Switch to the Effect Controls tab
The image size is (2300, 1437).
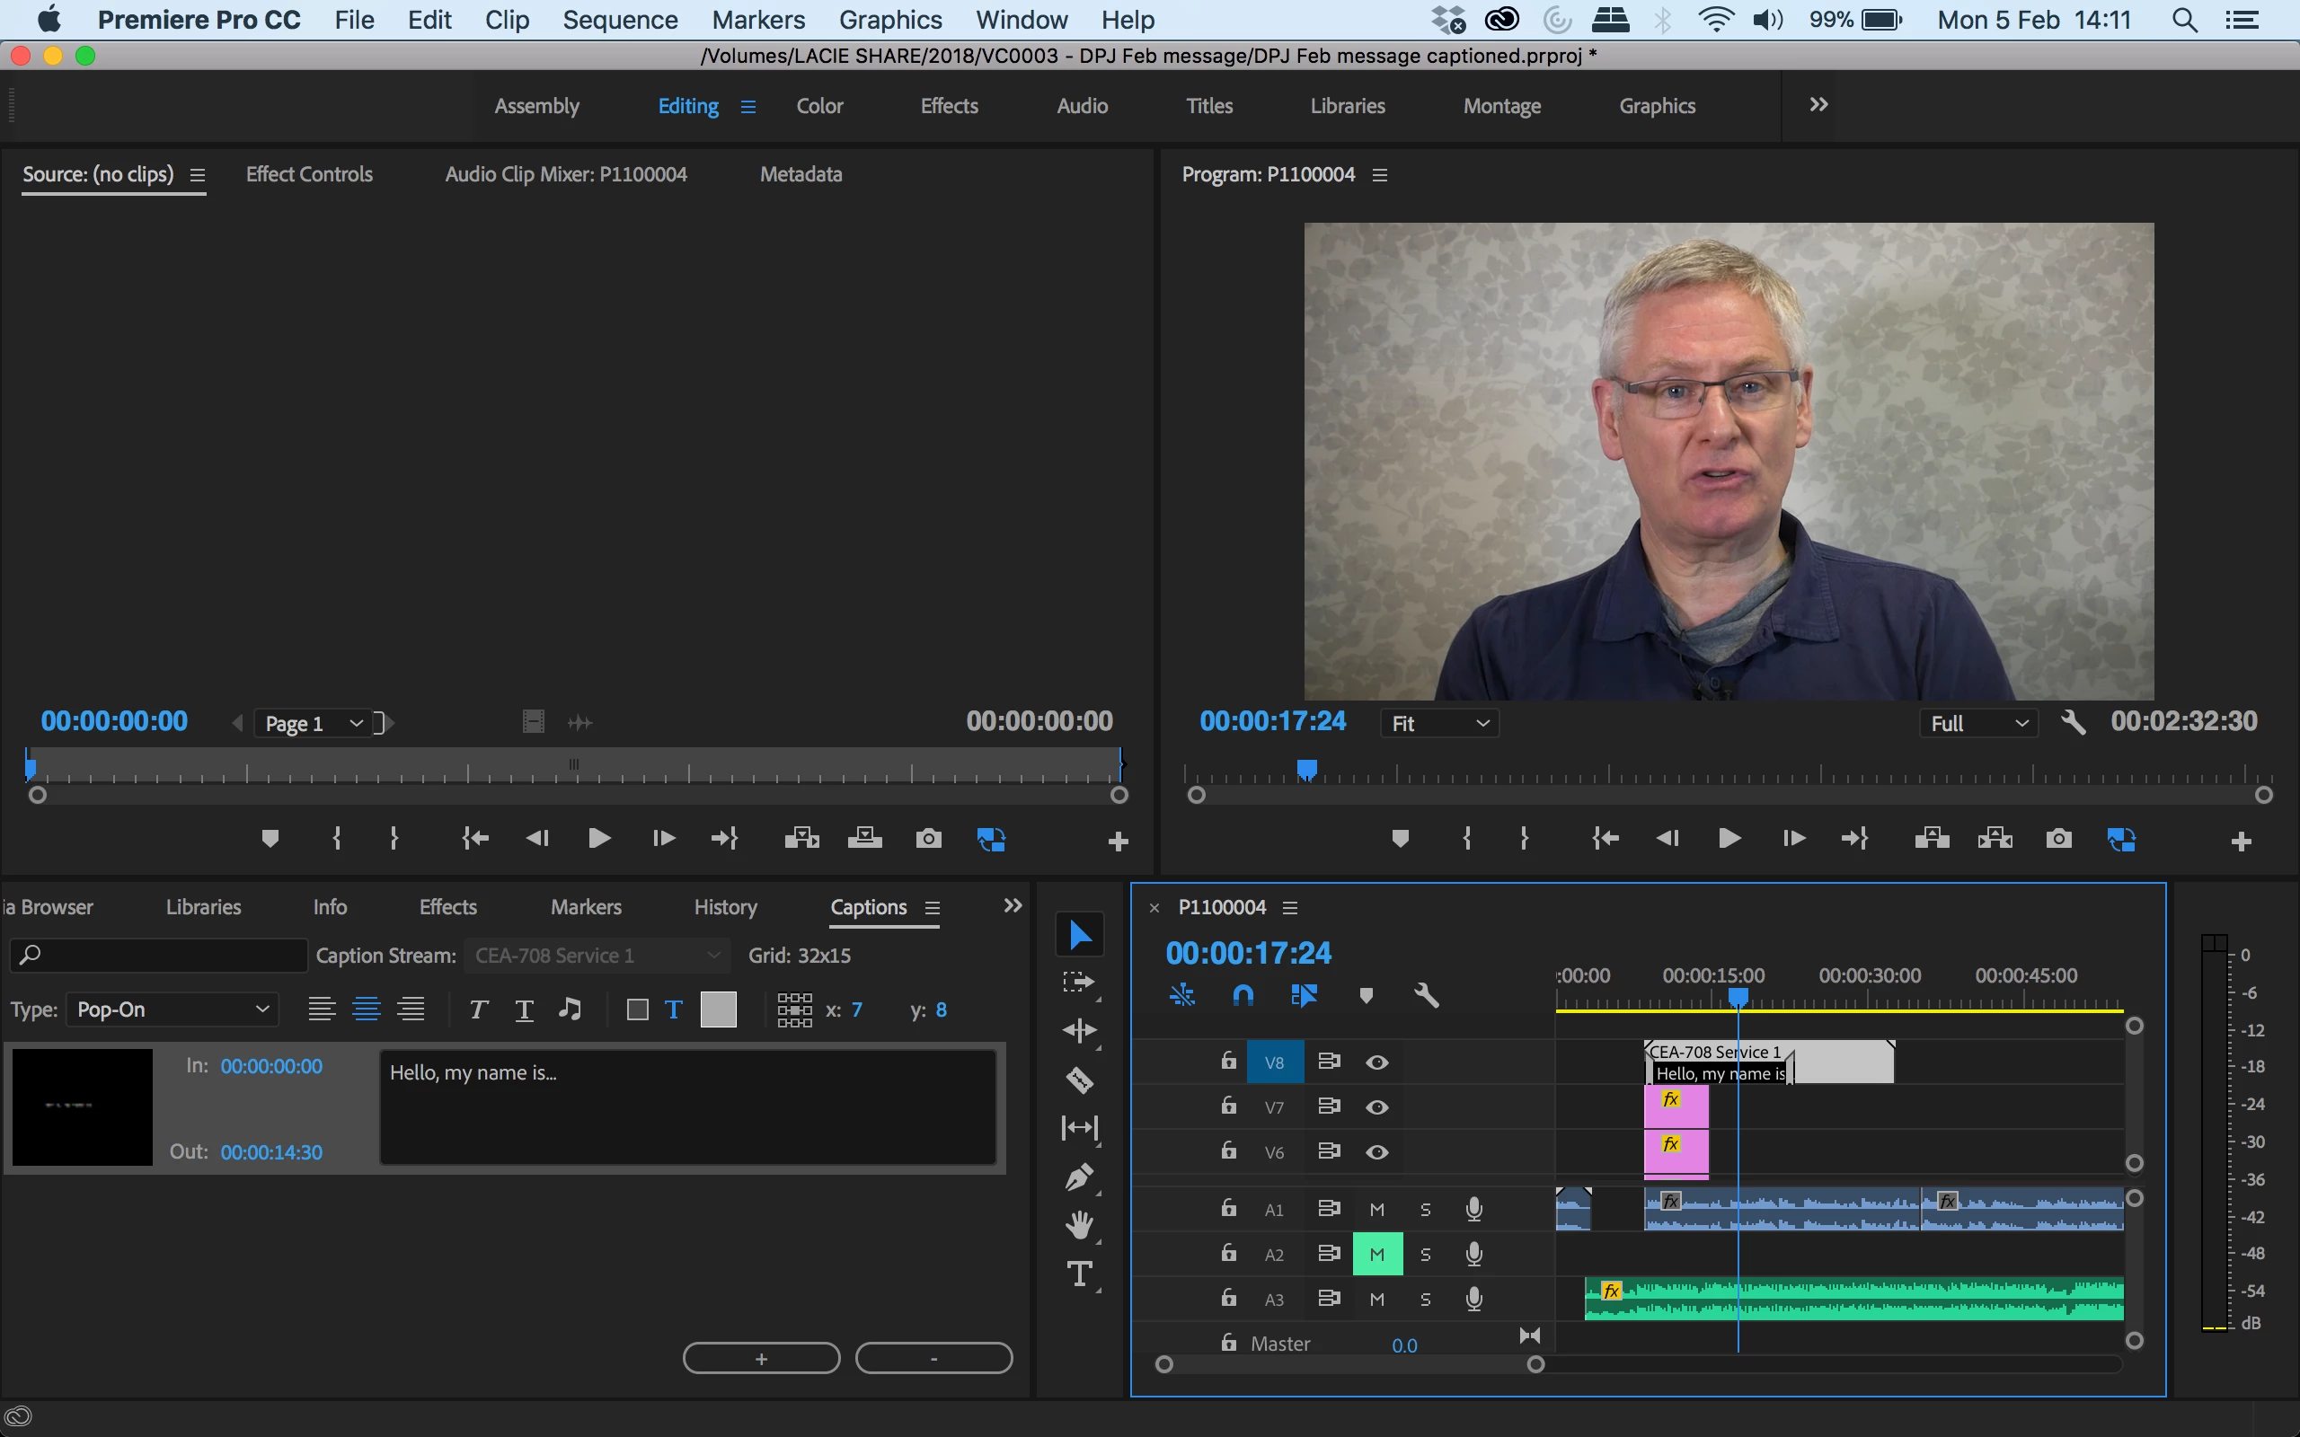click(309, 174)
